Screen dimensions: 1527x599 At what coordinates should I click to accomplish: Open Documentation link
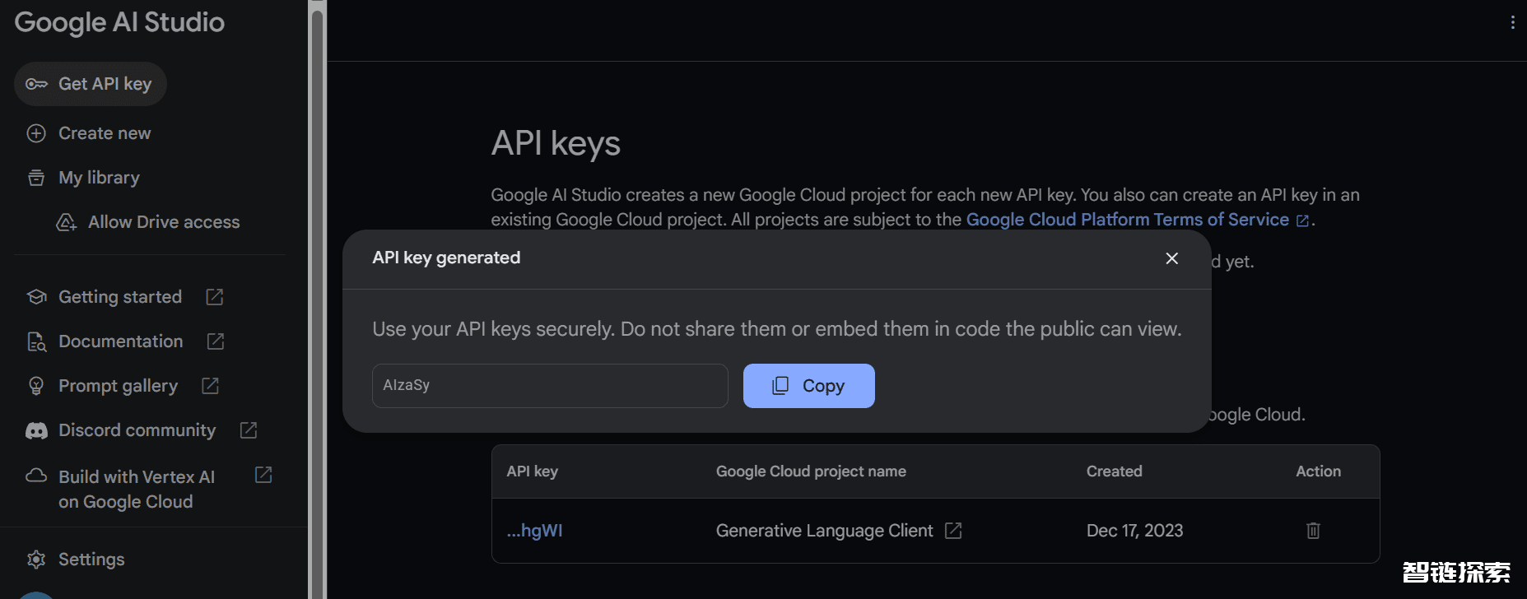pyautogui.click(x=121, y=341)
